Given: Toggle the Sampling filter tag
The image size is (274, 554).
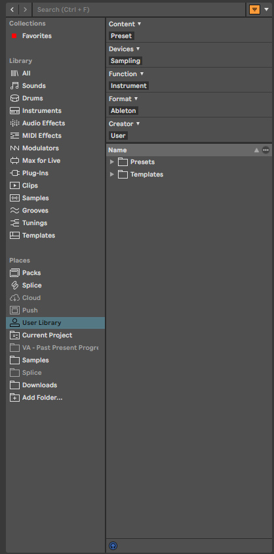Looking at the screenshot, I should click(126, 61).
